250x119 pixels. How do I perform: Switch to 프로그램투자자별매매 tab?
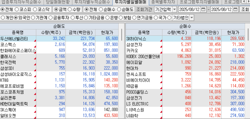point(199,2)
